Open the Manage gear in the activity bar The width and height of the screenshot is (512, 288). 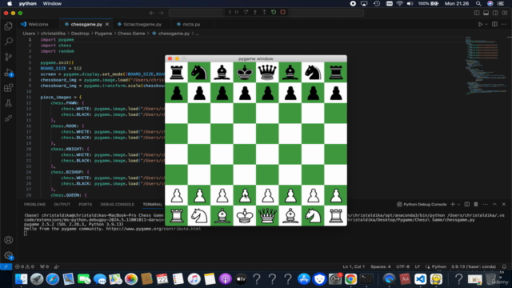9,255
